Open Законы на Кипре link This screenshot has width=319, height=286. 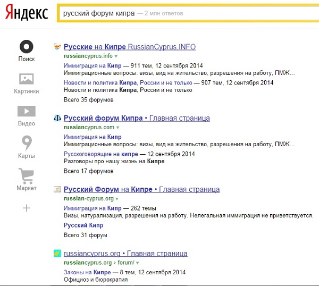click(87, 272)
